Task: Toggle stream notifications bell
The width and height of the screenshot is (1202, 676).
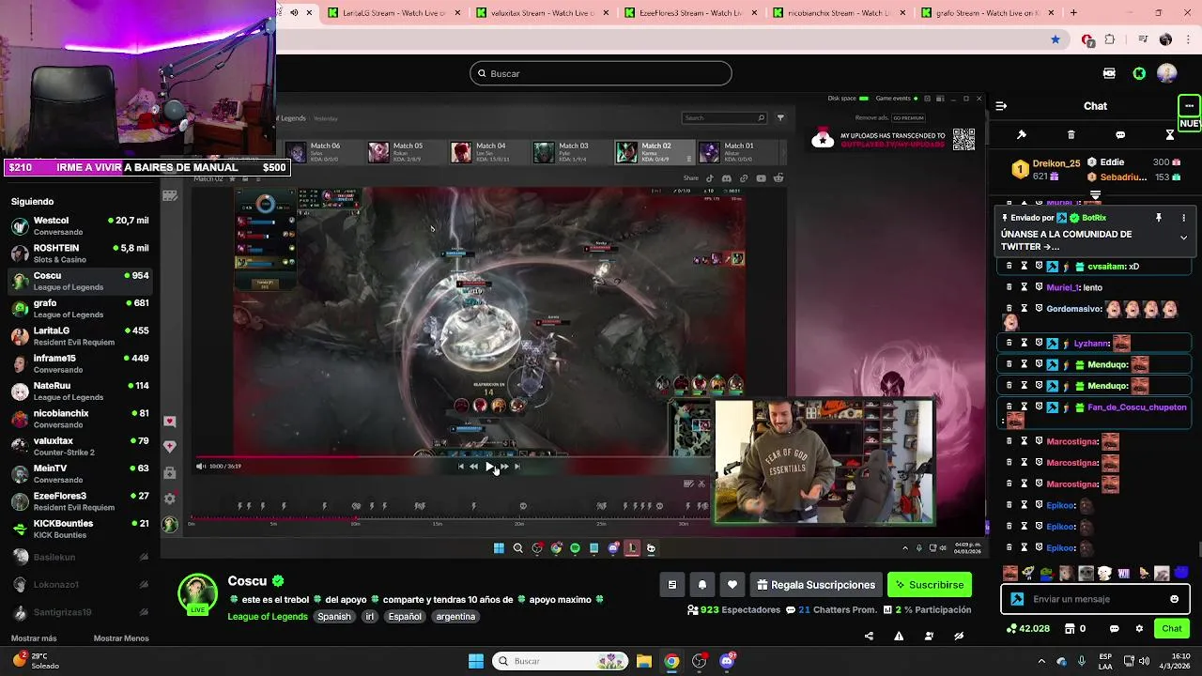Action: point(702,585)
